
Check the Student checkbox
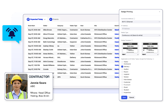[x=122, y=90]
